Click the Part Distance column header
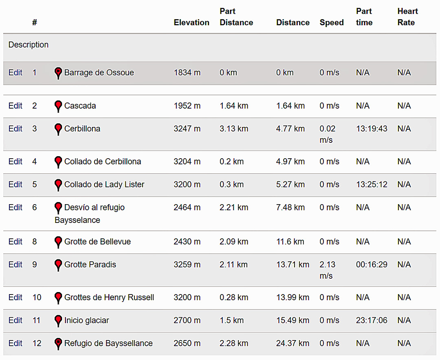 tap(236, 17)
